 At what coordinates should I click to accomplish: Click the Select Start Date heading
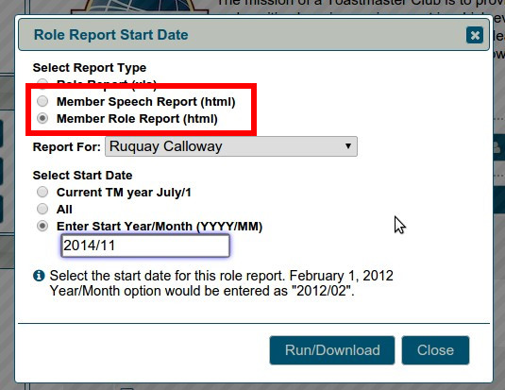[82, 176]
